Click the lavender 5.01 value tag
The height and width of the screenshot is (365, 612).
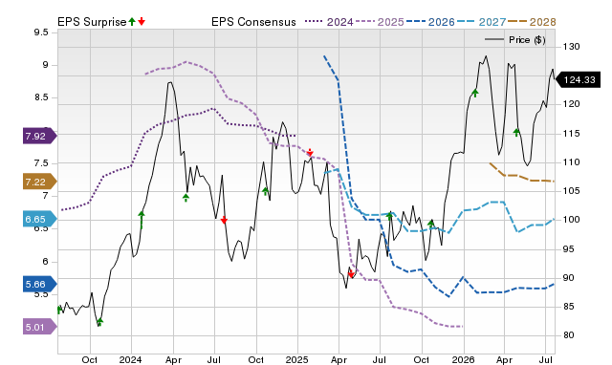point(40,327)
